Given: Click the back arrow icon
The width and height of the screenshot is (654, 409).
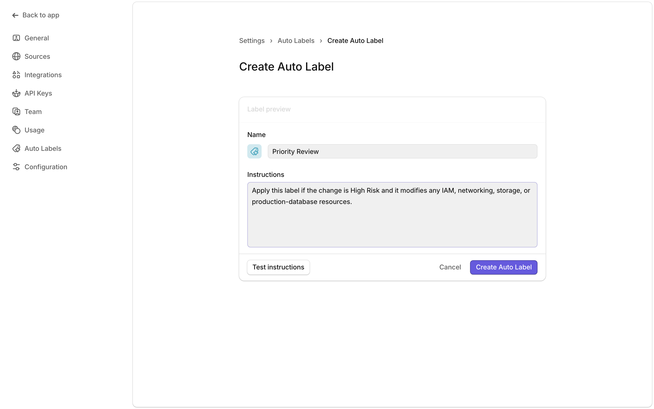Looking at the screenshot, I should pyautogui.click(x=15, y=15).
